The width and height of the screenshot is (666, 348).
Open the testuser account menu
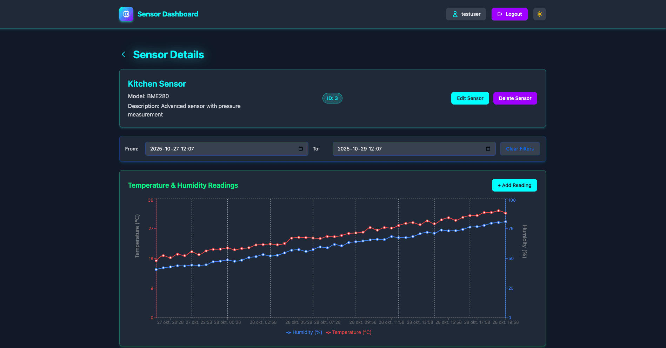[466, 14]
